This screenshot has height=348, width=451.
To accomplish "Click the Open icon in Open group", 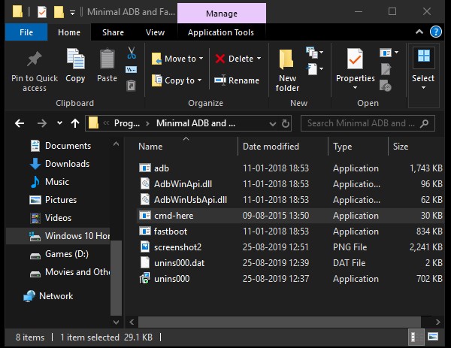I will click(x=386, y=53).
